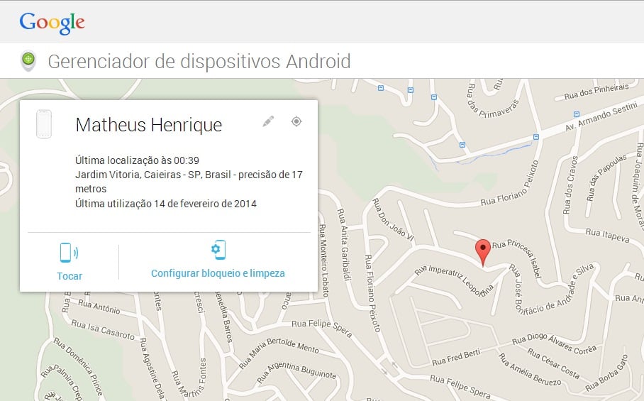
Task: Click Última utilização 14 de fevereiro de 2014
Action: (x=166, y=204)
